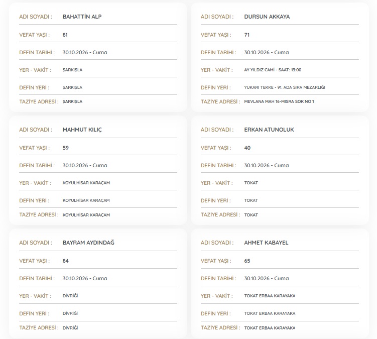Click the YER - VAKİT label in Erkan Atunoluk's card
Viewport: 377px width, 339px height.
click(x=217, y=183)
